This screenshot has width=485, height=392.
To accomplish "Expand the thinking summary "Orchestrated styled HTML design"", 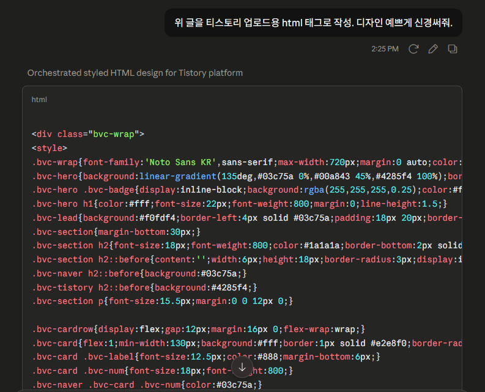I will tap(135, 73).
